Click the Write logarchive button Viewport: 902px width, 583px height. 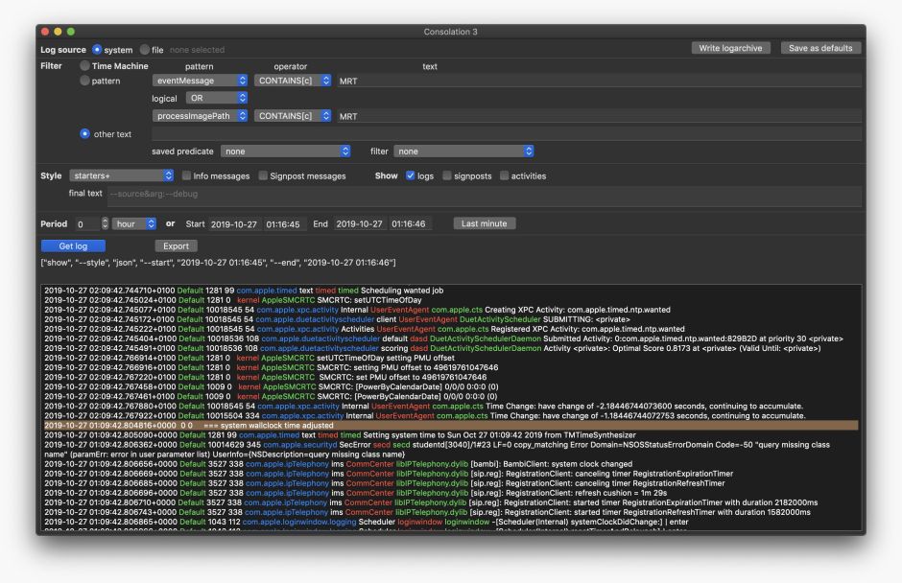730,48
